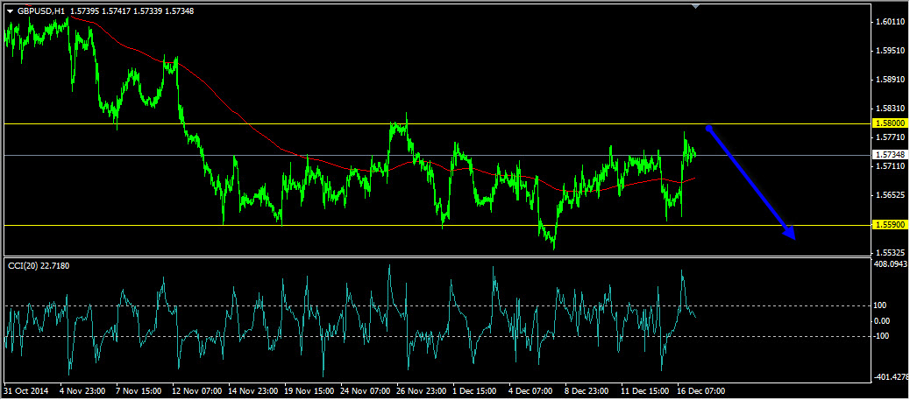Click the 31 Oct 2014 date label
Screen dimensions: 910x400
(x=26, y=391)
